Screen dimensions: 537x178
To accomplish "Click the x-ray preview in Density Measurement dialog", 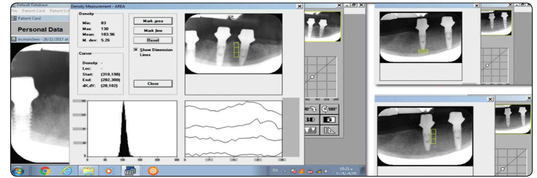I will click(233, 44).
